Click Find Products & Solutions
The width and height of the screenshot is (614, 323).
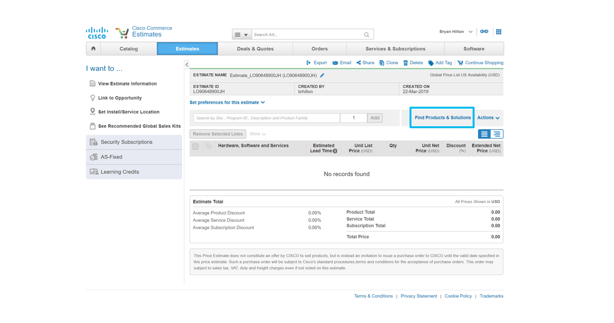coord(443,117)
